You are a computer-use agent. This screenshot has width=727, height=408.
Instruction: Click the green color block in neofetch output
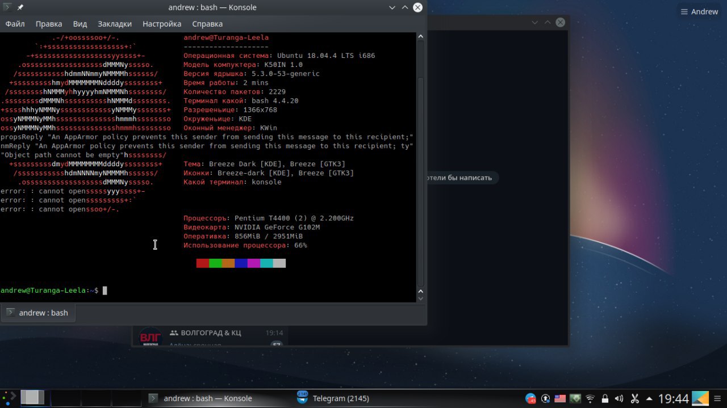pyautogui.click(x=215, y=263)
